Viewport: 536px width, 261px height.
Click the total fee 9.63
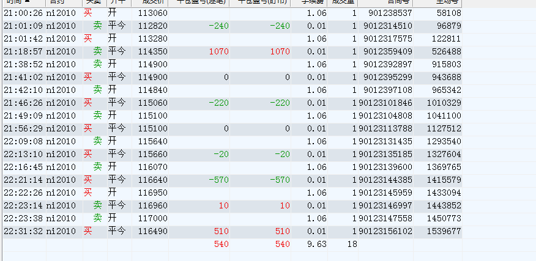[x=316, y=244]
